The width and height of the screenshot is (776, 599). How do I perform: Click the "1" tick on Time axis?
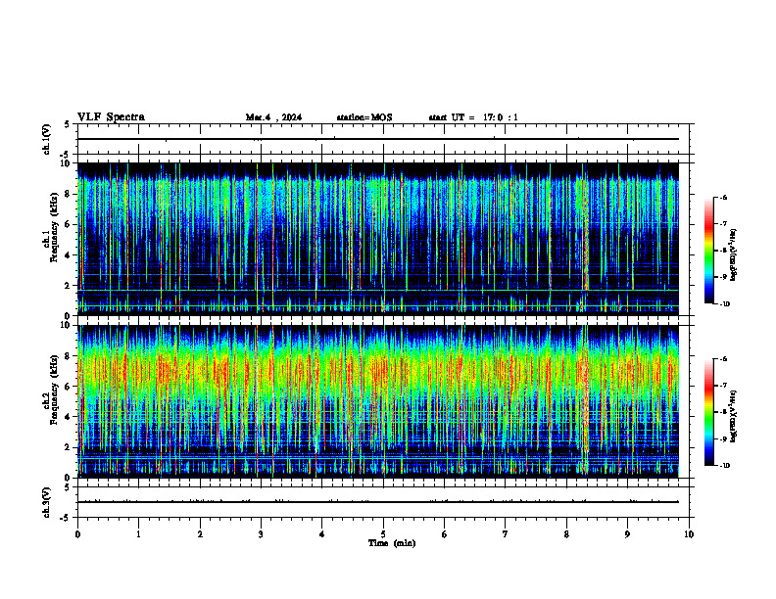139,534
